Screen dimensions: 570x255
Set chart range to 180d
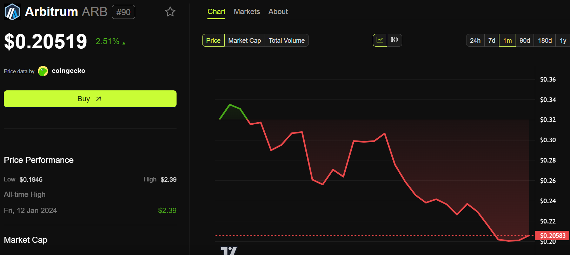(x=545, y=40)
